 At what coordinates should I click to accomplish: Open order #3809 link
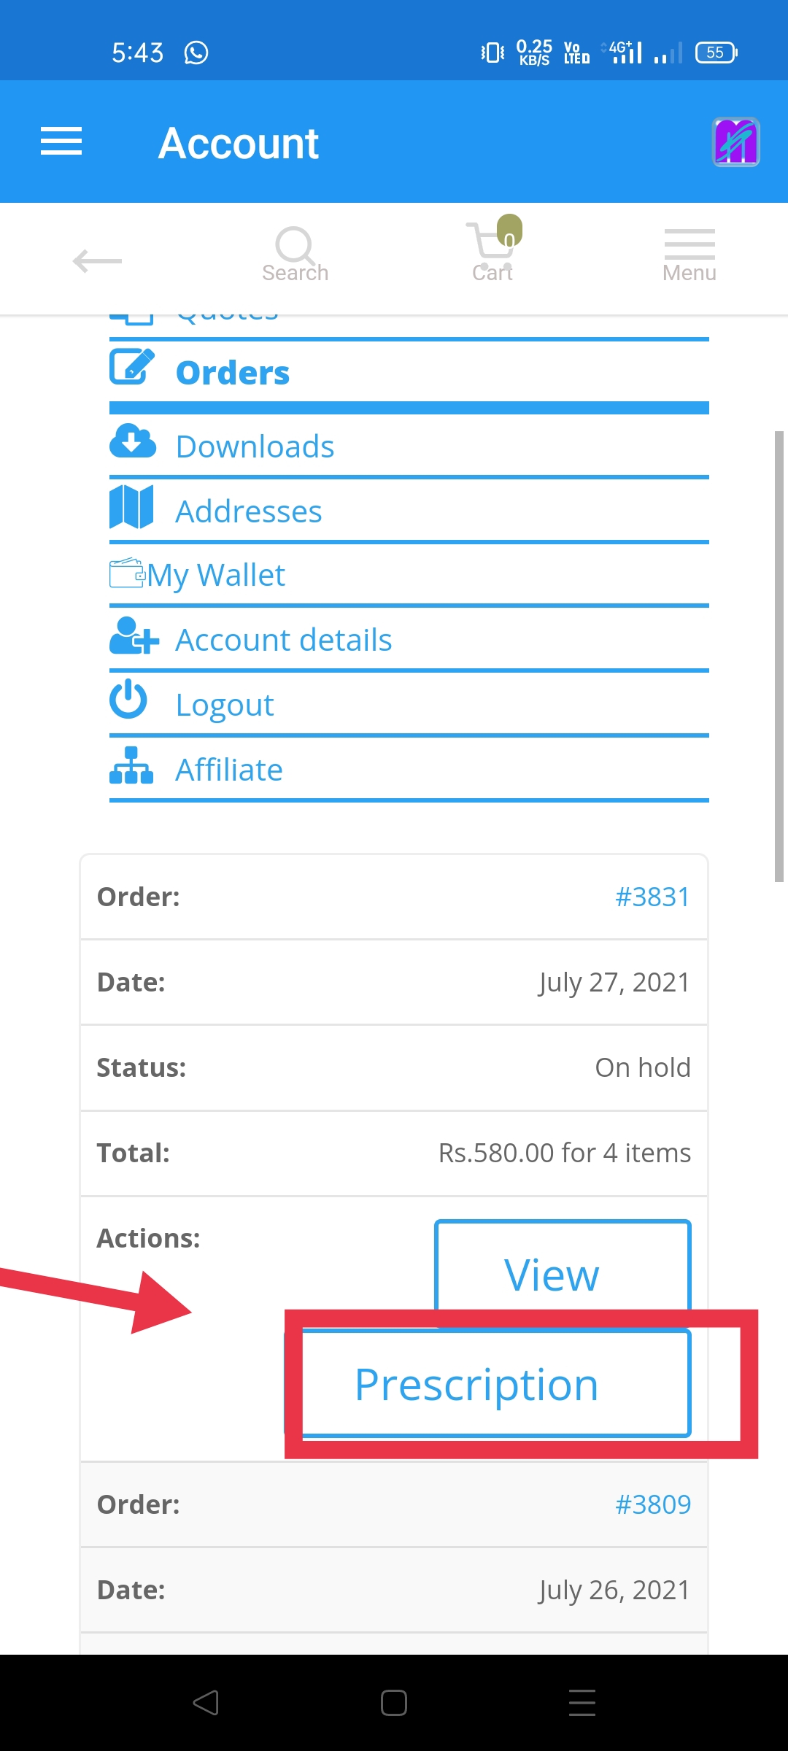pos(652,1504)
